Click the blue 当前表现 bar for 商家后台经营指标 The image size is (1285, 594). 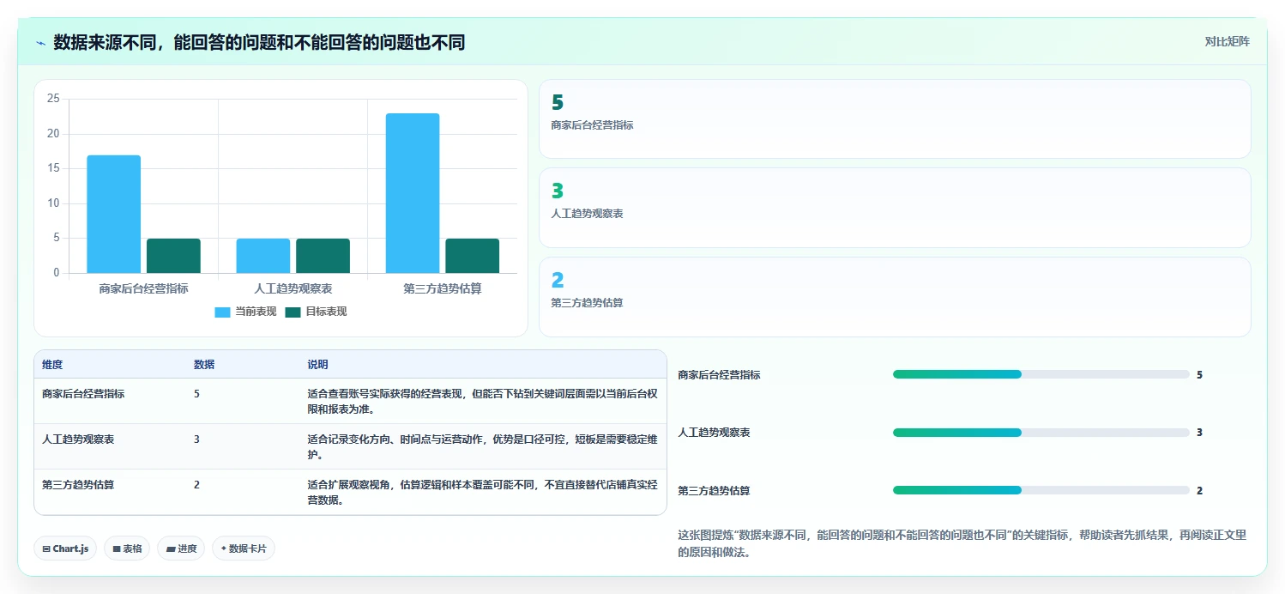pyautogui.click(x=114, y=215)
